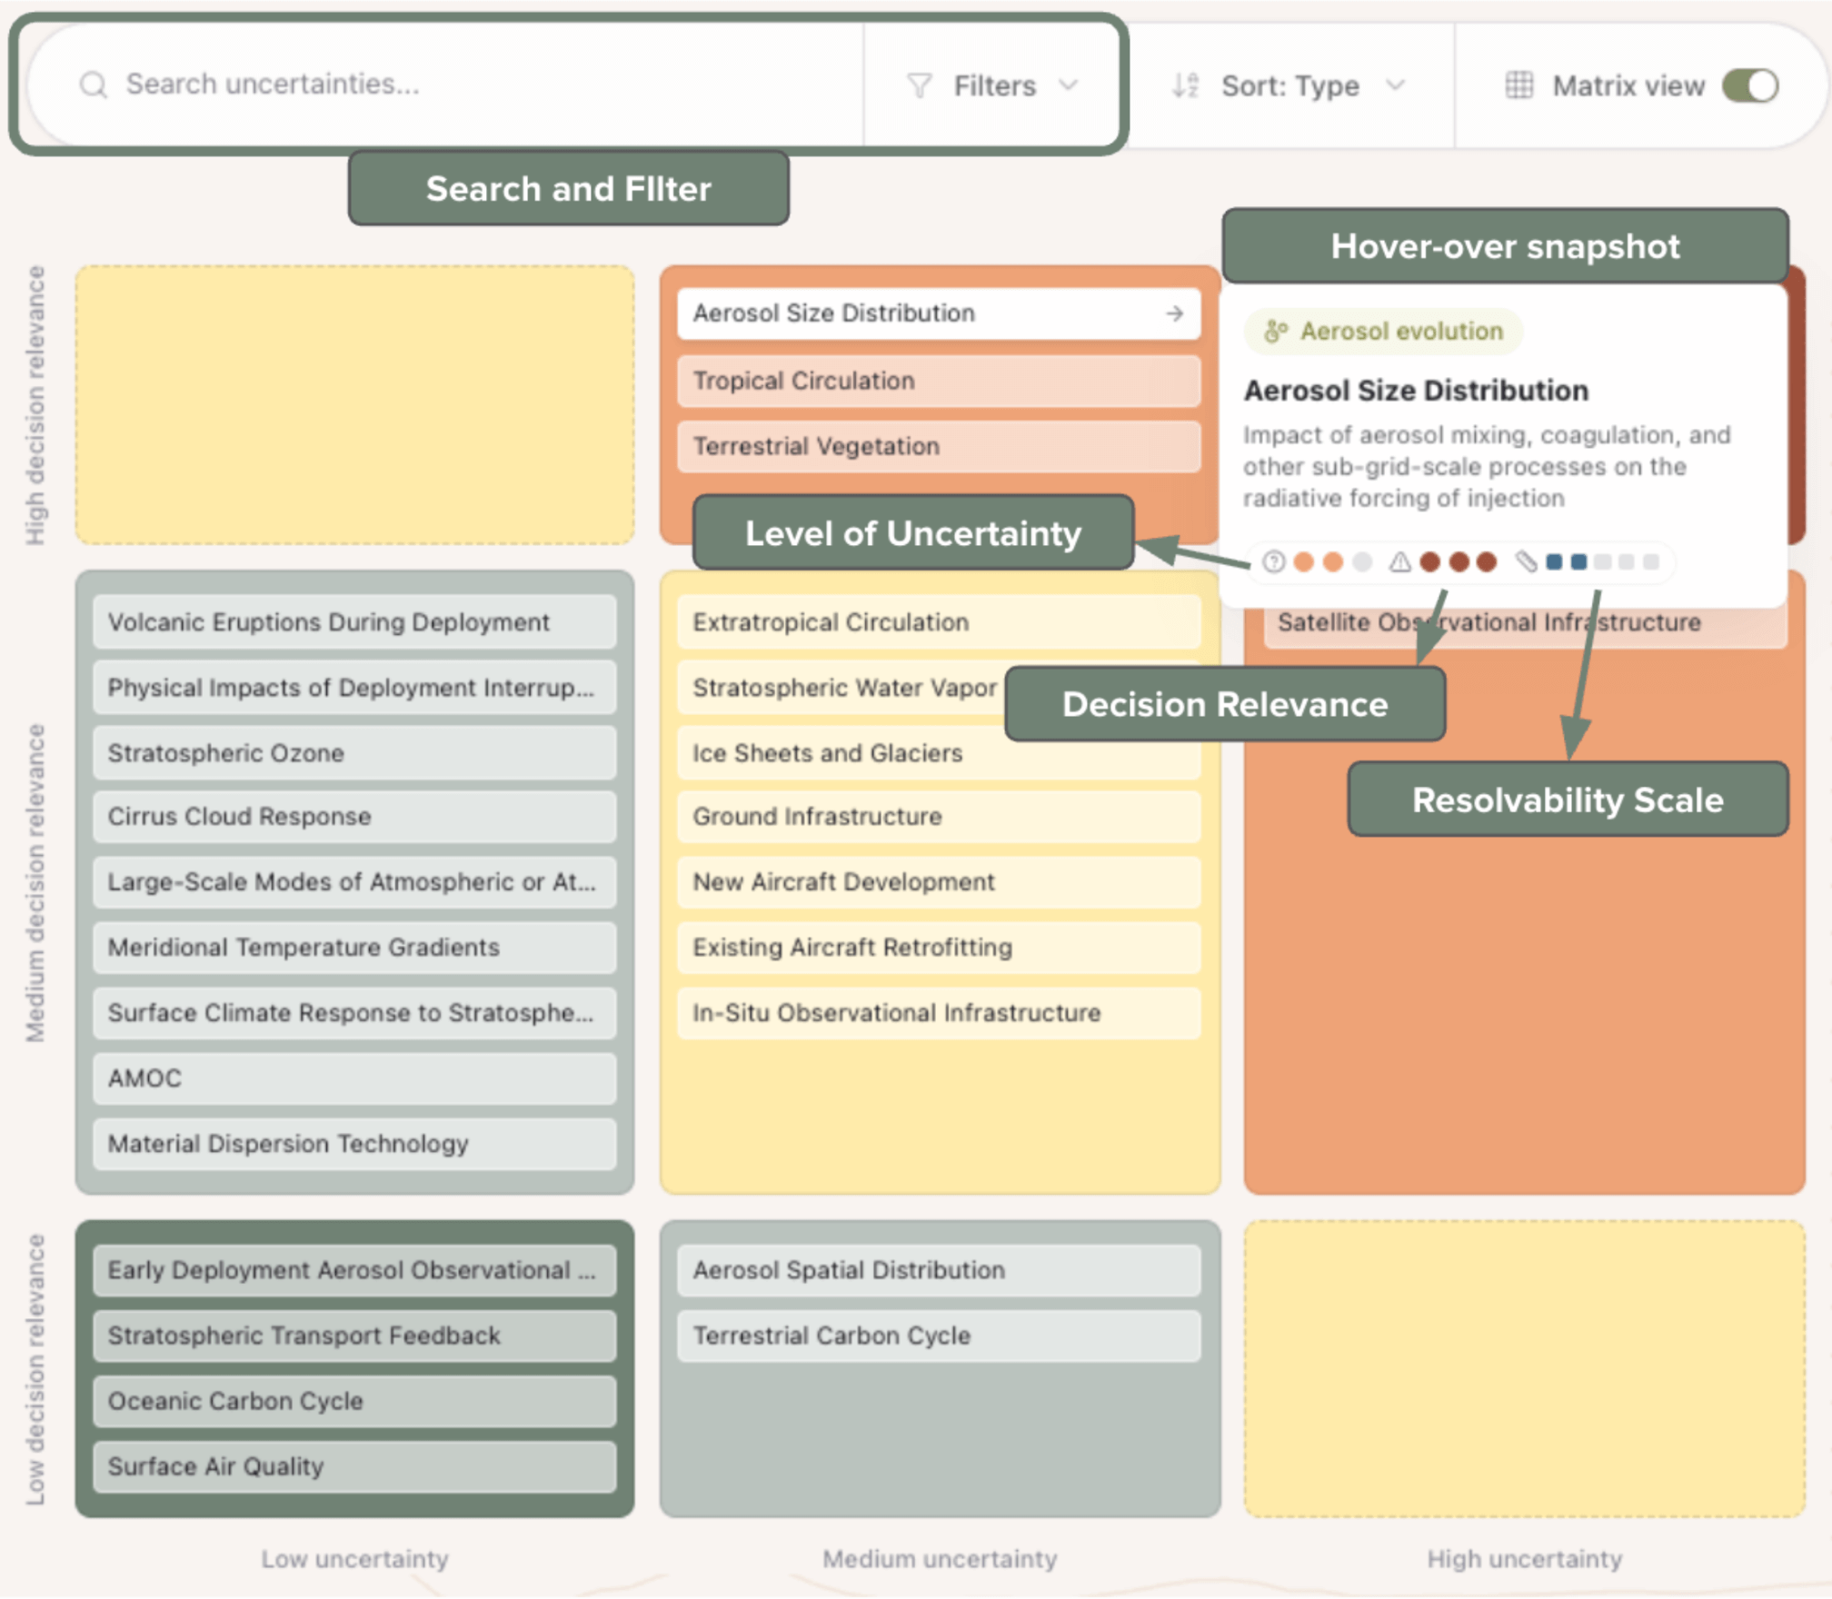Click arrow on Aerosol Size Distribution
Image resolution: width=1832 pixels, height=1599 pixels.
[1174, 313]
